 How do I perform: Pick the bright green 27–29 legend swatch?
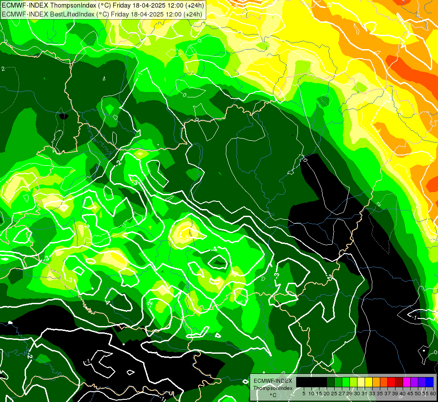[346, 382]
